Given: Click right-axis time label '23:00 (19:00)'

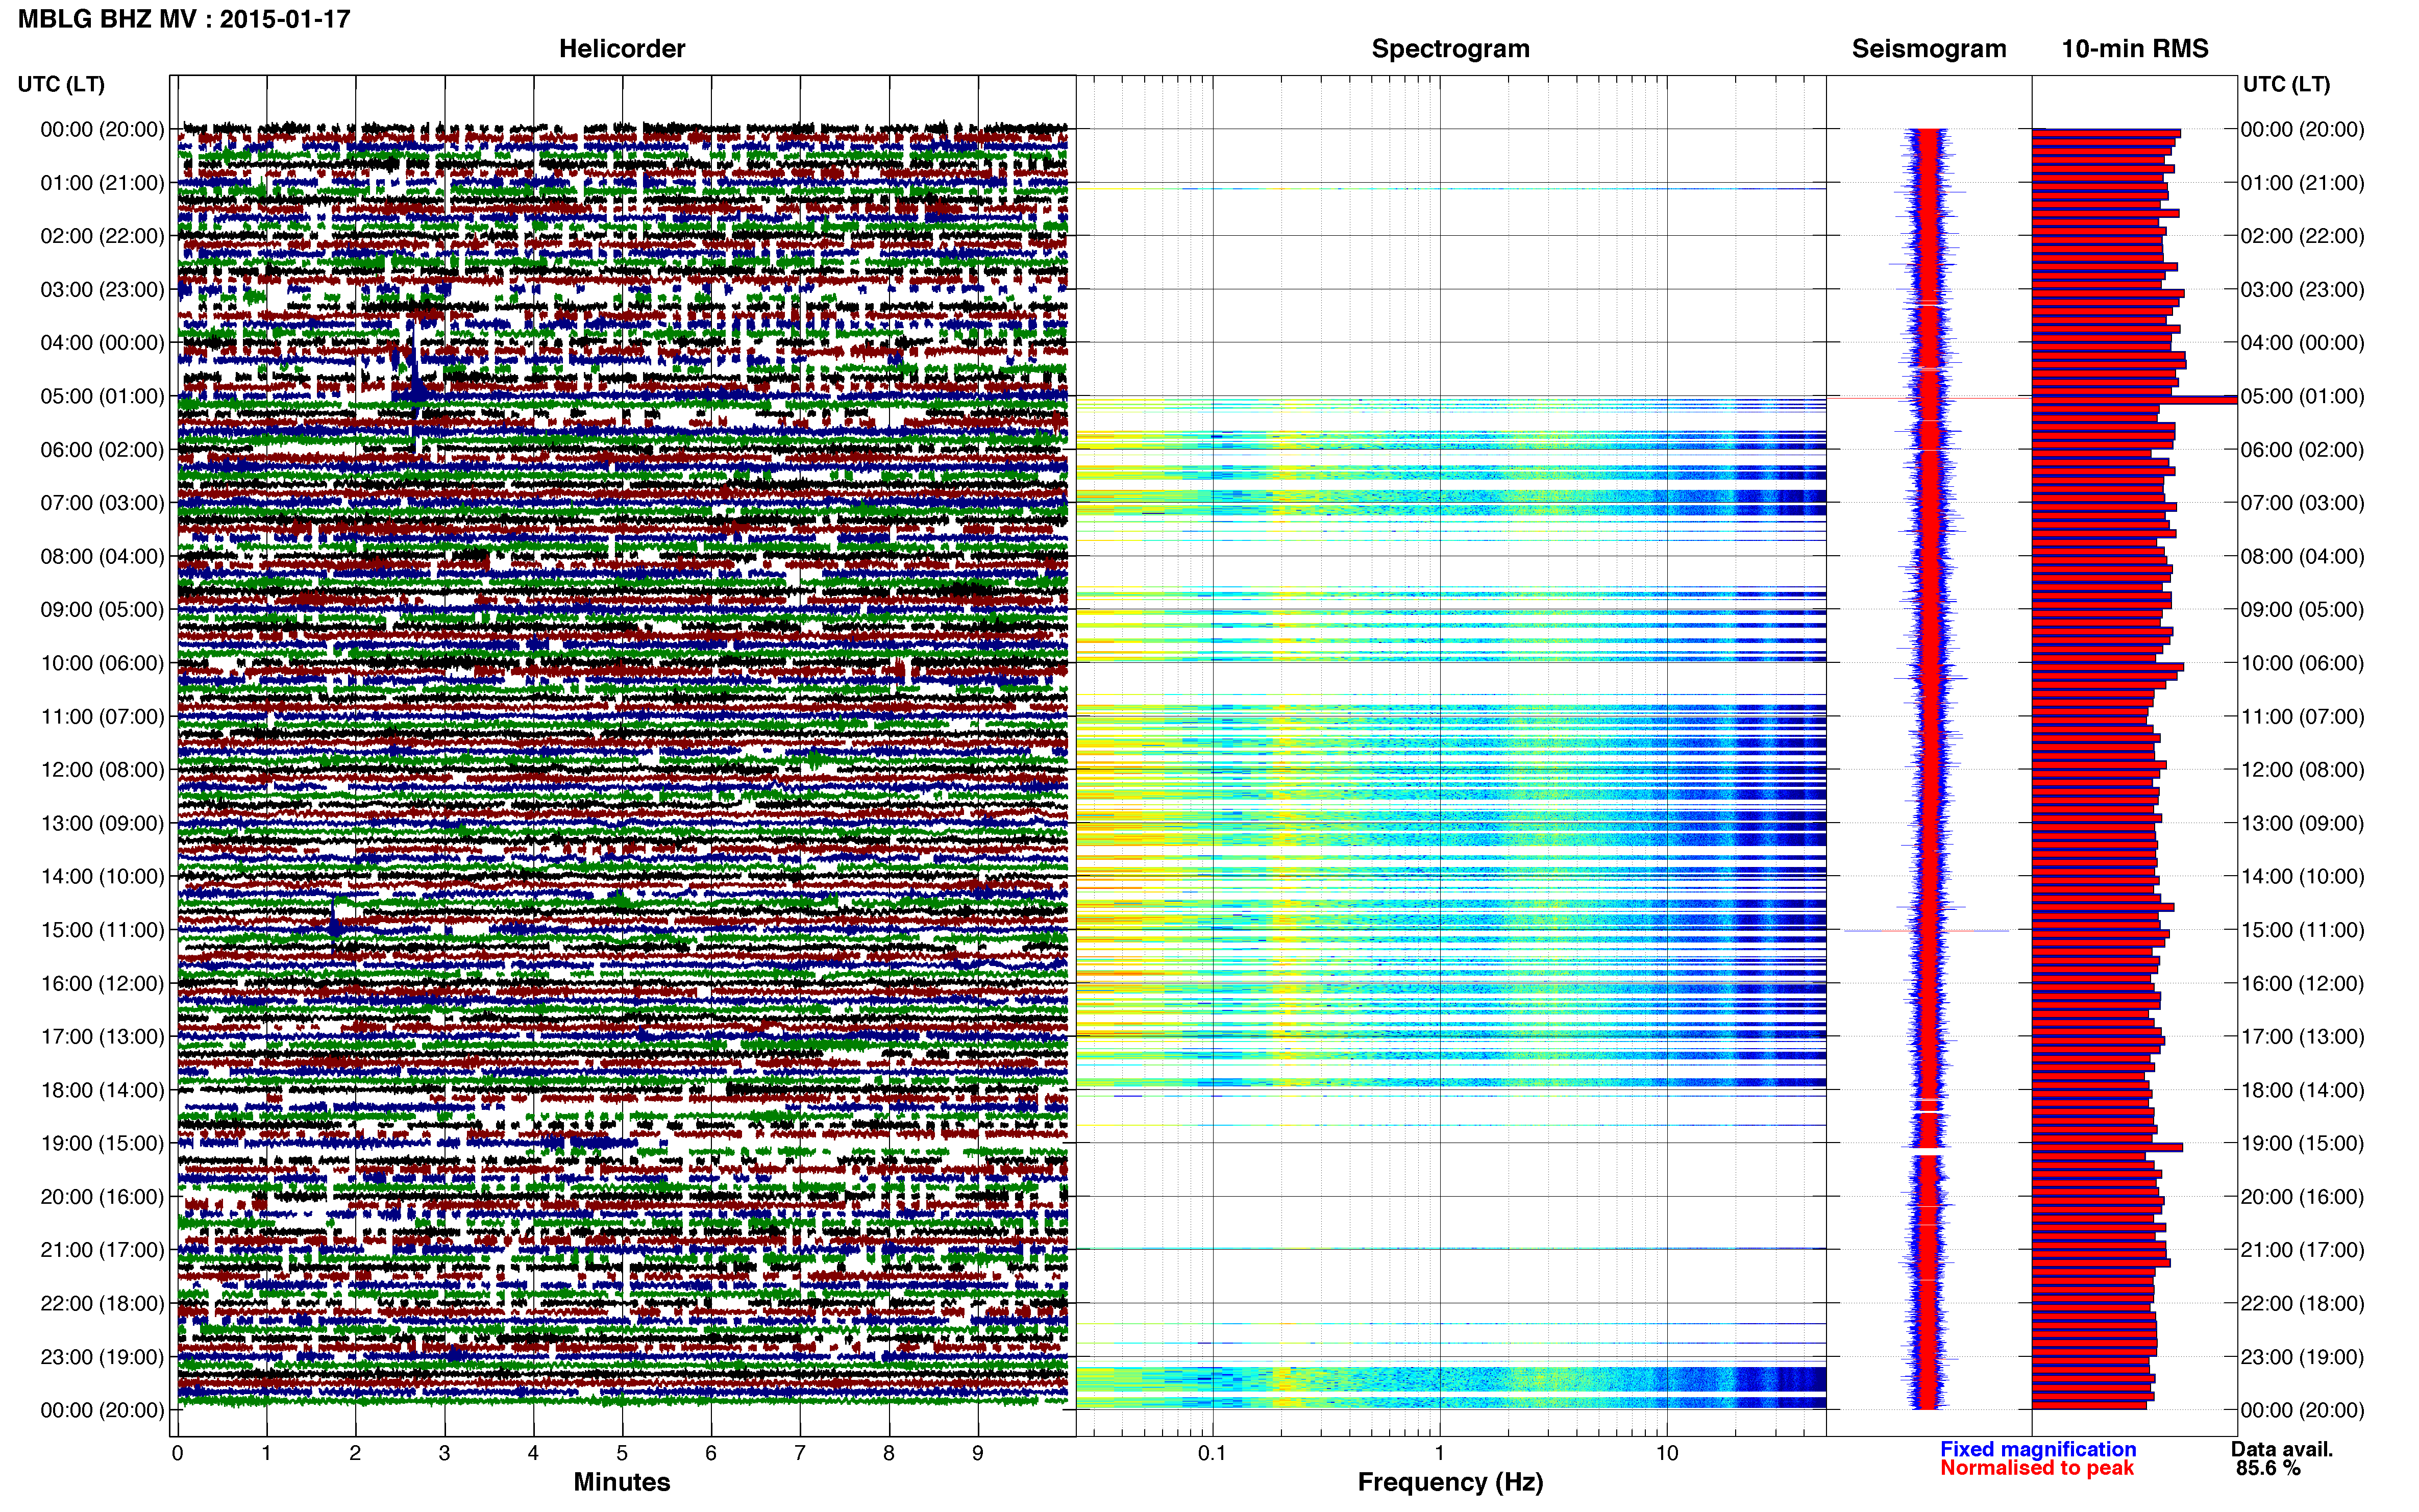Looking at the screenshot, I should (2302, 1357).
